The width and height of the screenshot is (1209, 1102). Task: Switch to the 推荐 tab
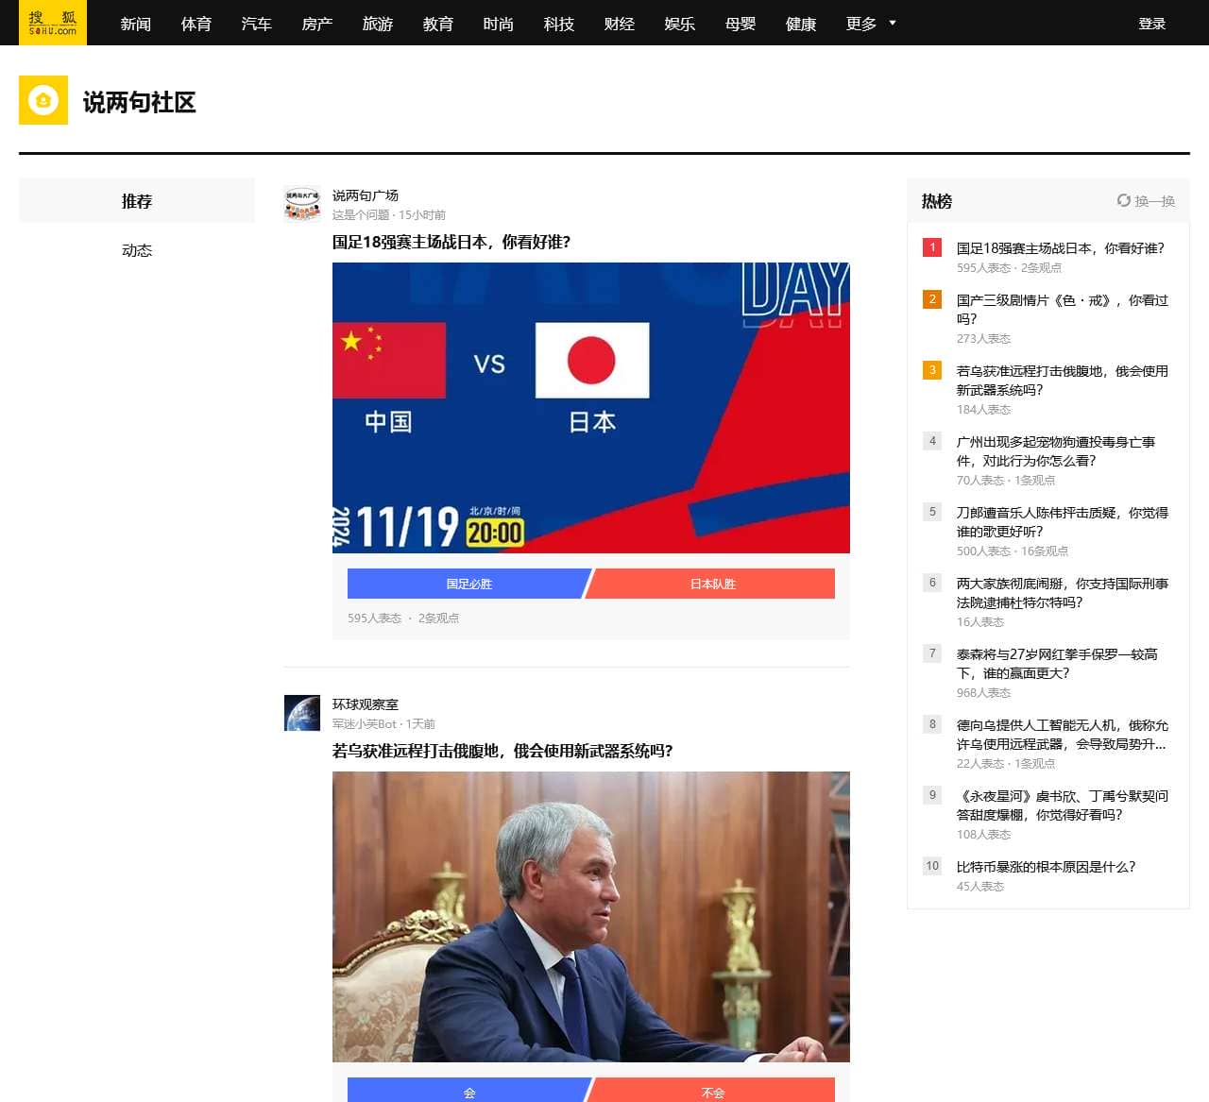[x=137, y=200]
